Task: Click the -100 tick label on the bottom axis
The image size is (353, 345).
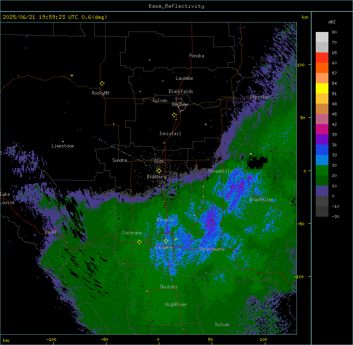Action: (51, 339)
